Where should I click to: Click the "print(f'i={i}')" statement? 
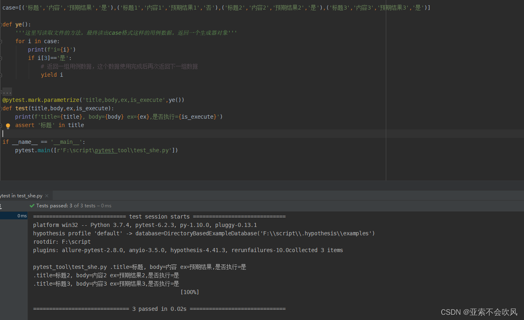52,50
